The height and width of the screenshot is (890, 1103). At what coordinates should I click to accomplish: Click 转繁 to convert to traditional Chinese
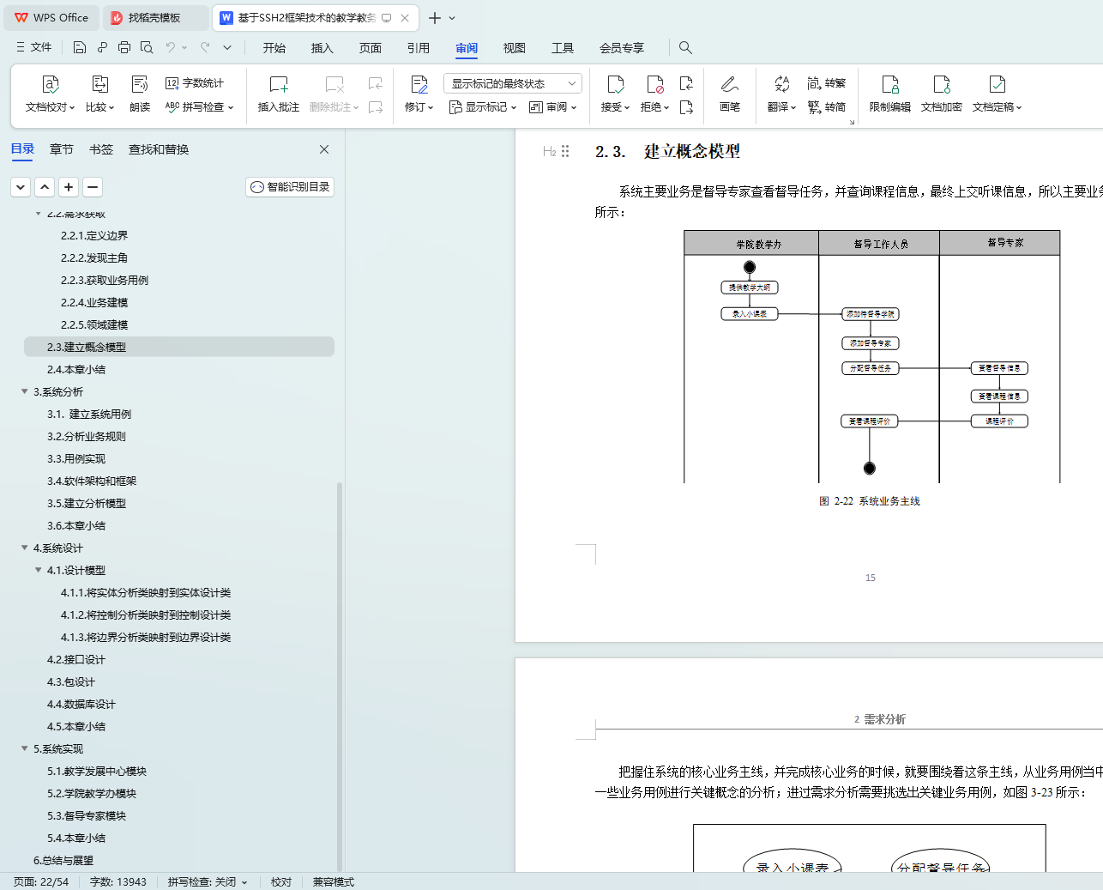pyautogui.click(x=827, y=83)
